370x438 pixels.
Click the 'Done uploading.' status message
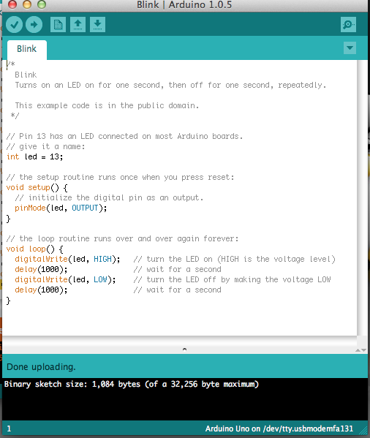click(x=41, y=367)
